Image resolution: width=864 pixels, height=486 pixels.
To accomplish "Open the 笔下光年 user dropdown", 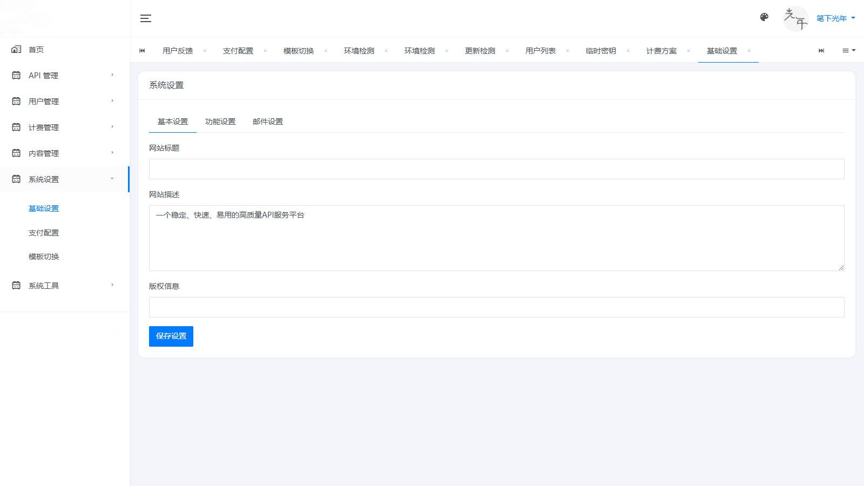I will click(835, 18).
